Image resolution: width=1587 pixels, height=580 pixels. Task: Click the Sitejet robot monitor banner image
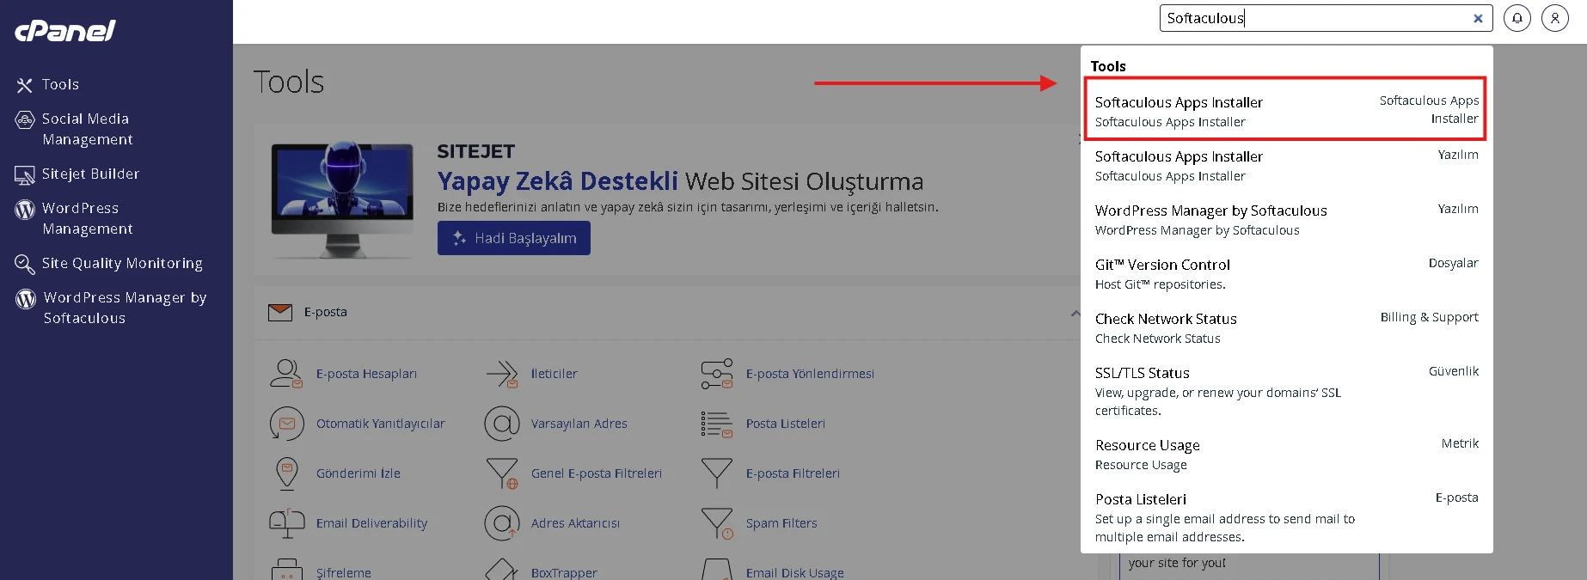click(342, 199)
